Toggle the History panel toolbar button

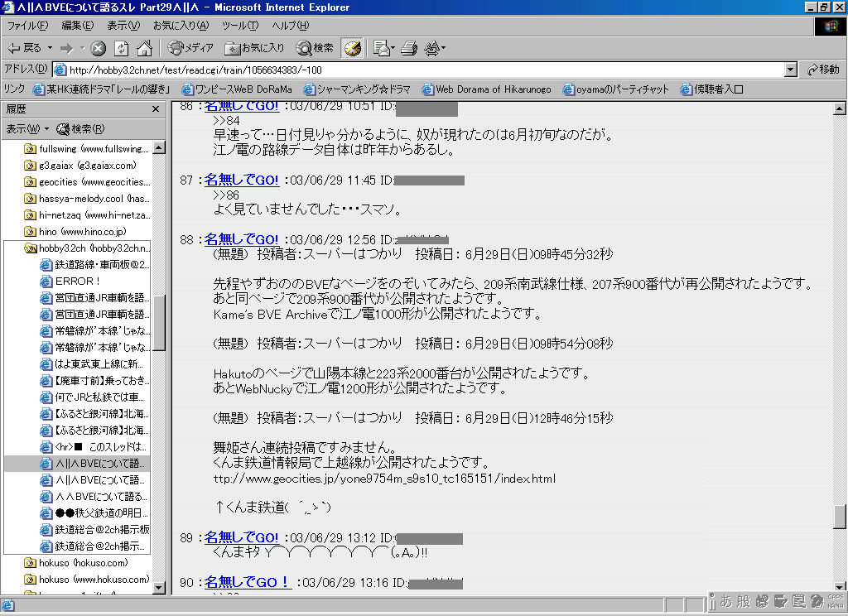click(352, 48)
